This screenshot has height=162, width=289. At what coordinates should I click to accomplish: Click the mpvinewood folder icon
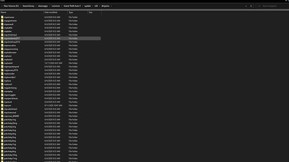pos(2,113)
